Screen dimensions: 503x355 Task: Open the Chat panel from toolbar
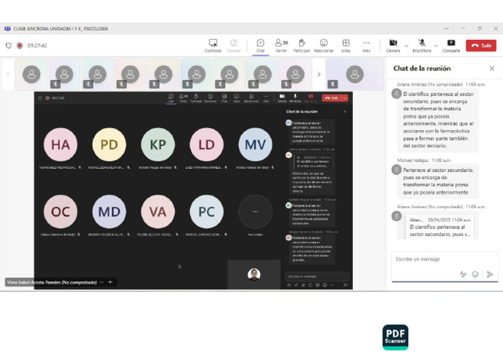pyautogui.click(x=260, y=46)
